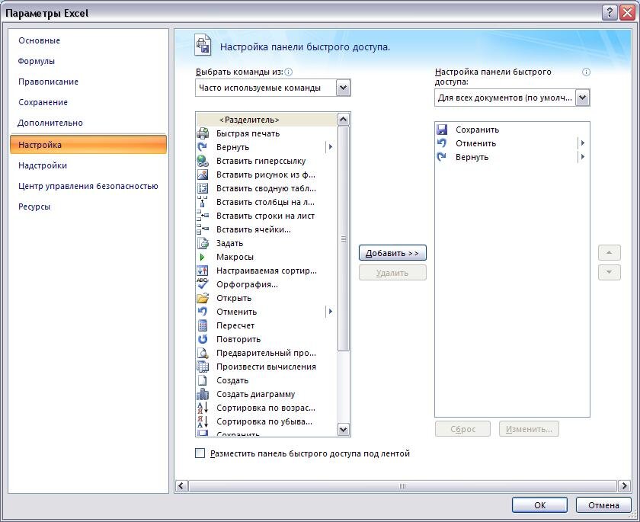Click the horizontal scrollbar left arrow
Screen dimensions: 640x522
click(181, 486)
